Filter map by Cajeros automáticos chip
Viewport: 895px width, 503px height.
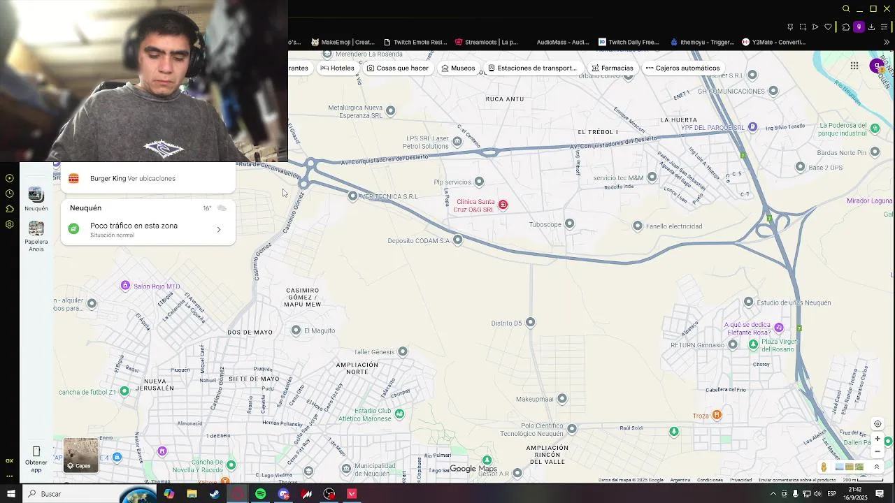[x=682, y=68]
